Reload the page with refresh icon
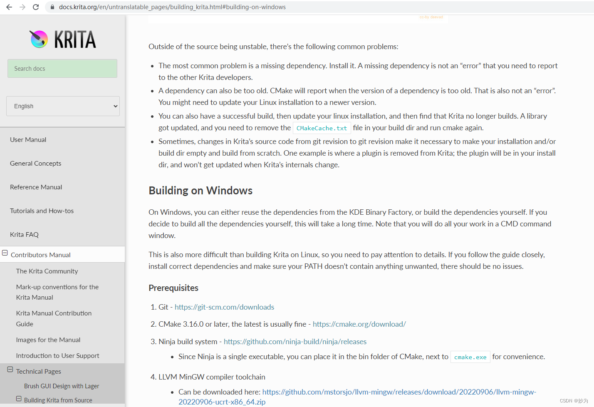Image resolution: width=594 pixels, height=407 pixels. tap(36, 7)
